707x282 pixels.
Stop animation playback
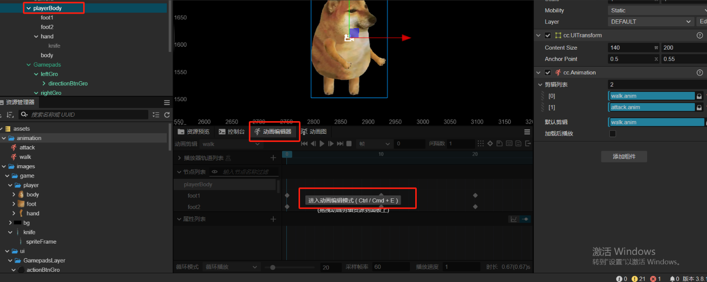coord(349,144)
